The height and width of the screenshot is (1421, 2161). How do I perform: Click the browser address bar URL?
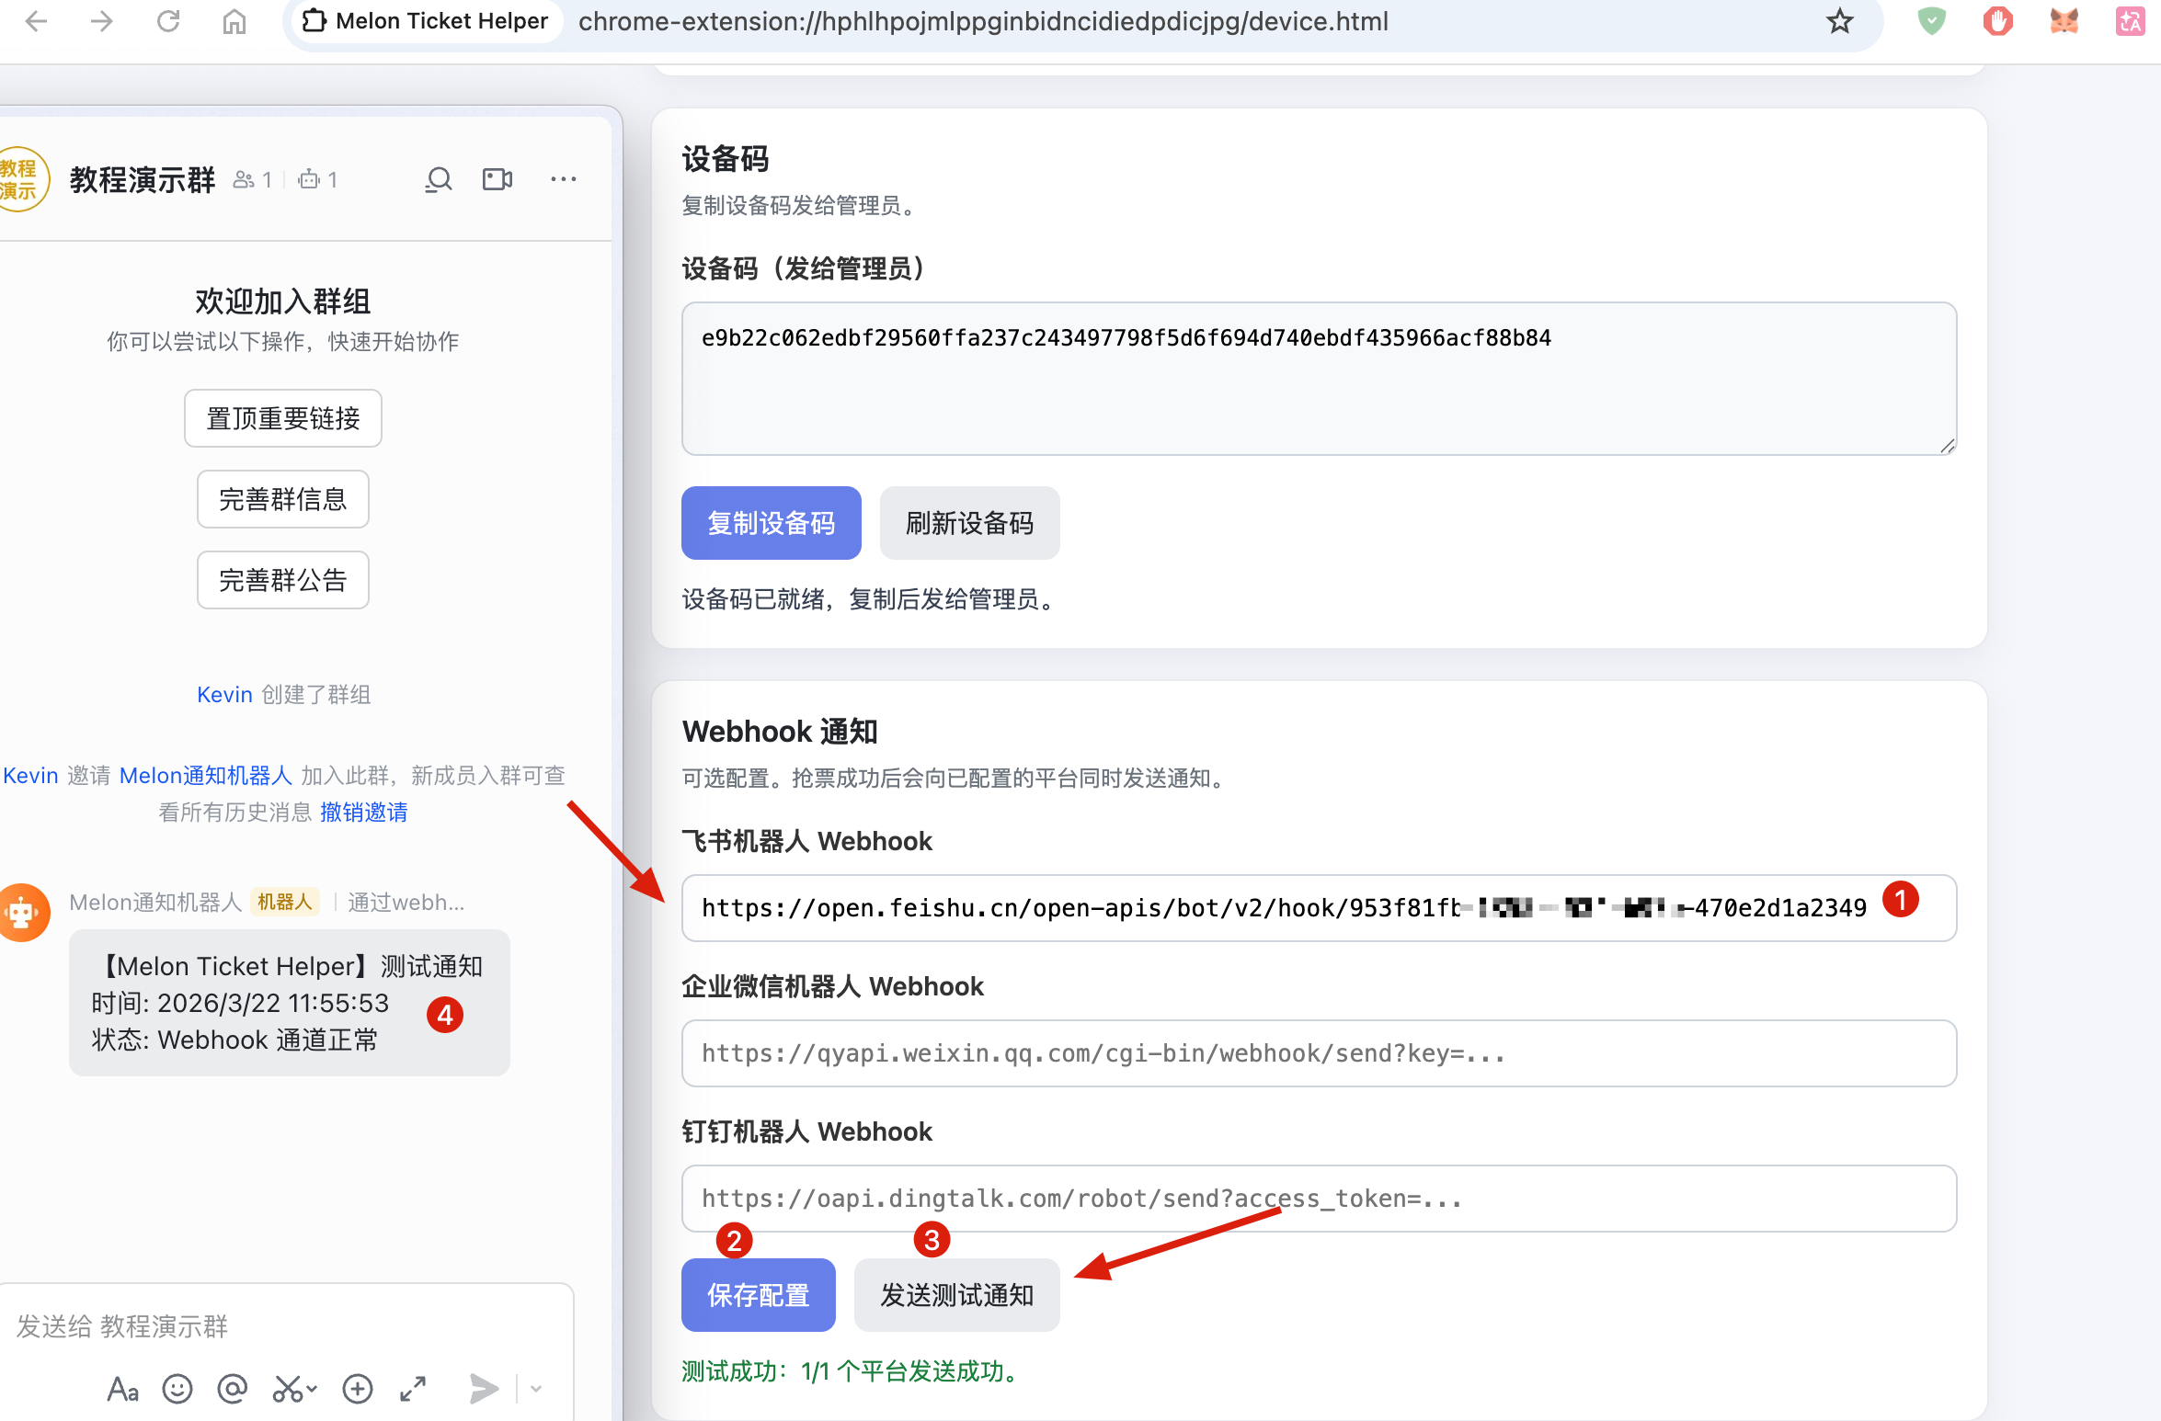click(983, 21)
